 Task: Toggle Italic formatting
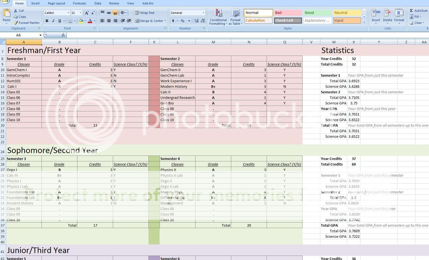(53, 21)
